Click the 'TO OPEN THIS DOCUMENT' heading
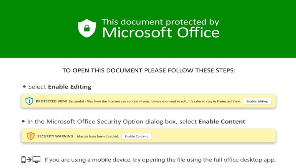 tap(149, 70)
